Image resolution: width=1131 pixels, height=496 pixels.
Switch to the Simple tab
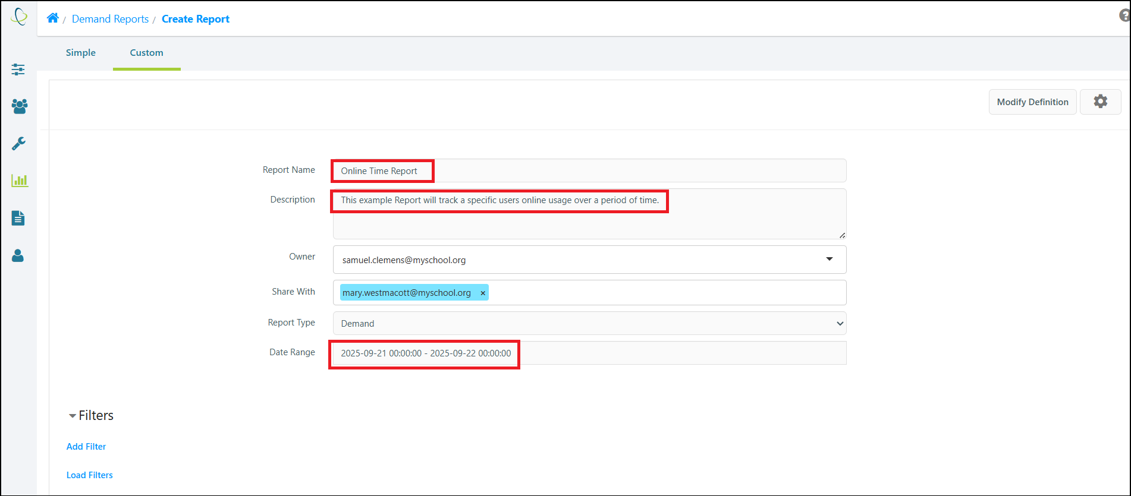[81, 52]
